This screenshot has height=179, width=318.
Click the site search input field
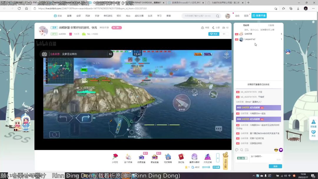click(x=198, y=16)
